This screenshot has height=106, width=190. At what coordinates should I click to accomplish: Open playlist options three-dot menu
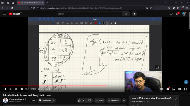pyautogui.click(x=176, y=105)
